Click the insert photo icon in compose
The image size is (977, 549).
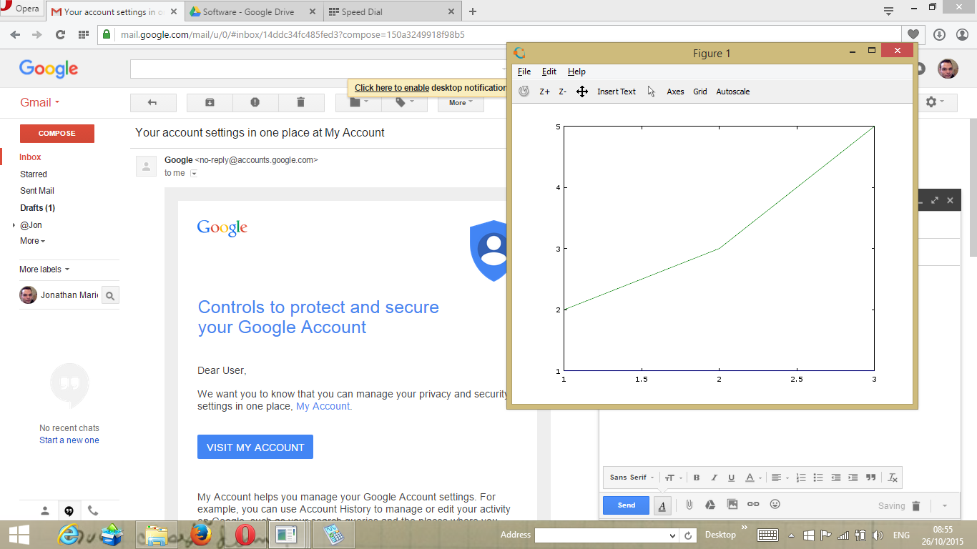click(732, 505)
